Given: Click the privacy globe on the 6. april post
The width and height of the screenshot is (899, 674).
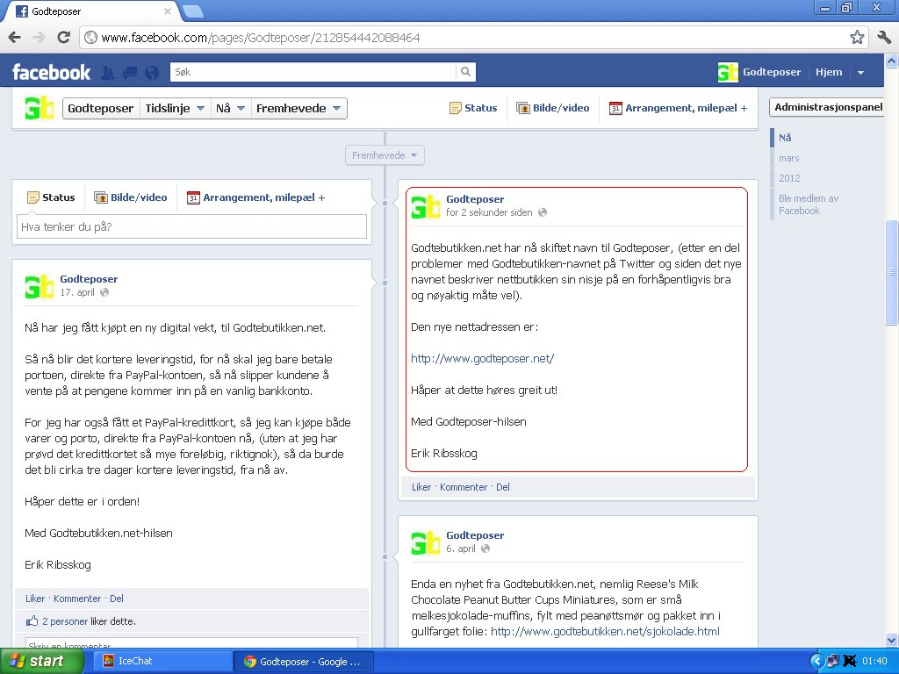Looking at the screenshot, I should [x=485, y=549].
